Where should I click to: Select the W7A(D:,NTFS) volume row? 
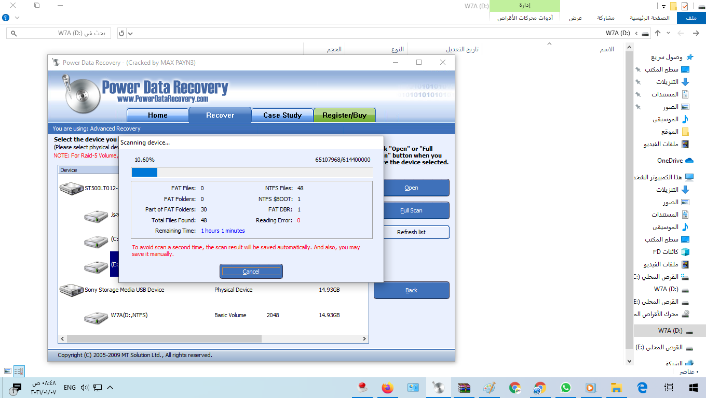click(x=213, y=315)
